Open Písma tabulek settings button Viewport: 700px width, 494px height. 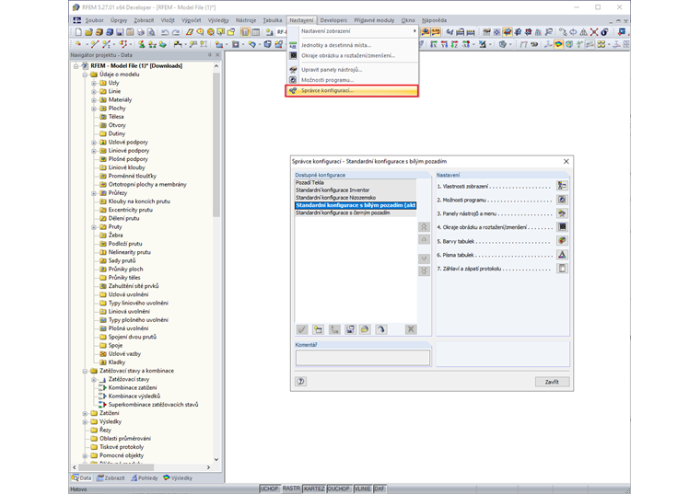pos(562,255)
